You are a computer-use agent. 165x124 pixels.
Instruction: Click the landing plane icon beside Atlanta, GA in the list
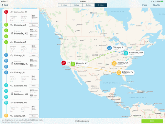12,116
